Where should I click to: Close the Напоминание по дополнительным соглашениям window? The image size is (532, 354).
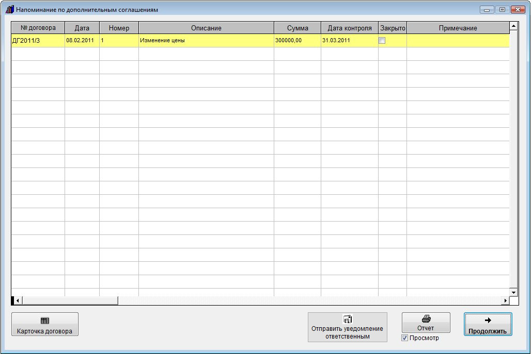click(518, 10)
